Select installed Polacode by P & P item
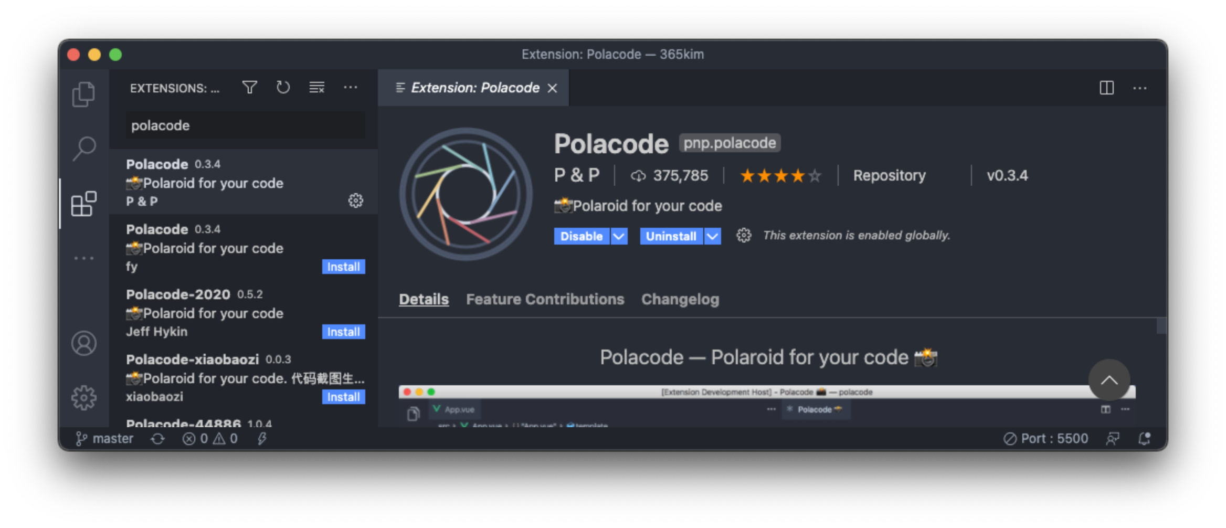 pyautogui.click(x=244, y=182)
